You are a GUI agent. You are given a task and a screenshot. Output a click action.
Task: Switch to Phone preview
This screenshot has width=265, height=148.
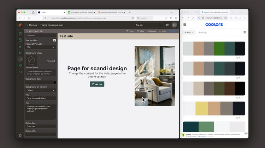point(130,31)
